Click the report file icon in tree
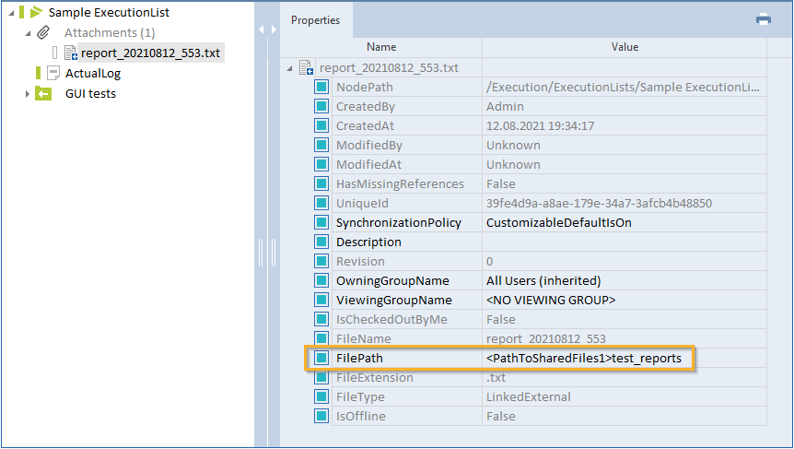Screen dimensions: 794x449 [x=71, y=53]
